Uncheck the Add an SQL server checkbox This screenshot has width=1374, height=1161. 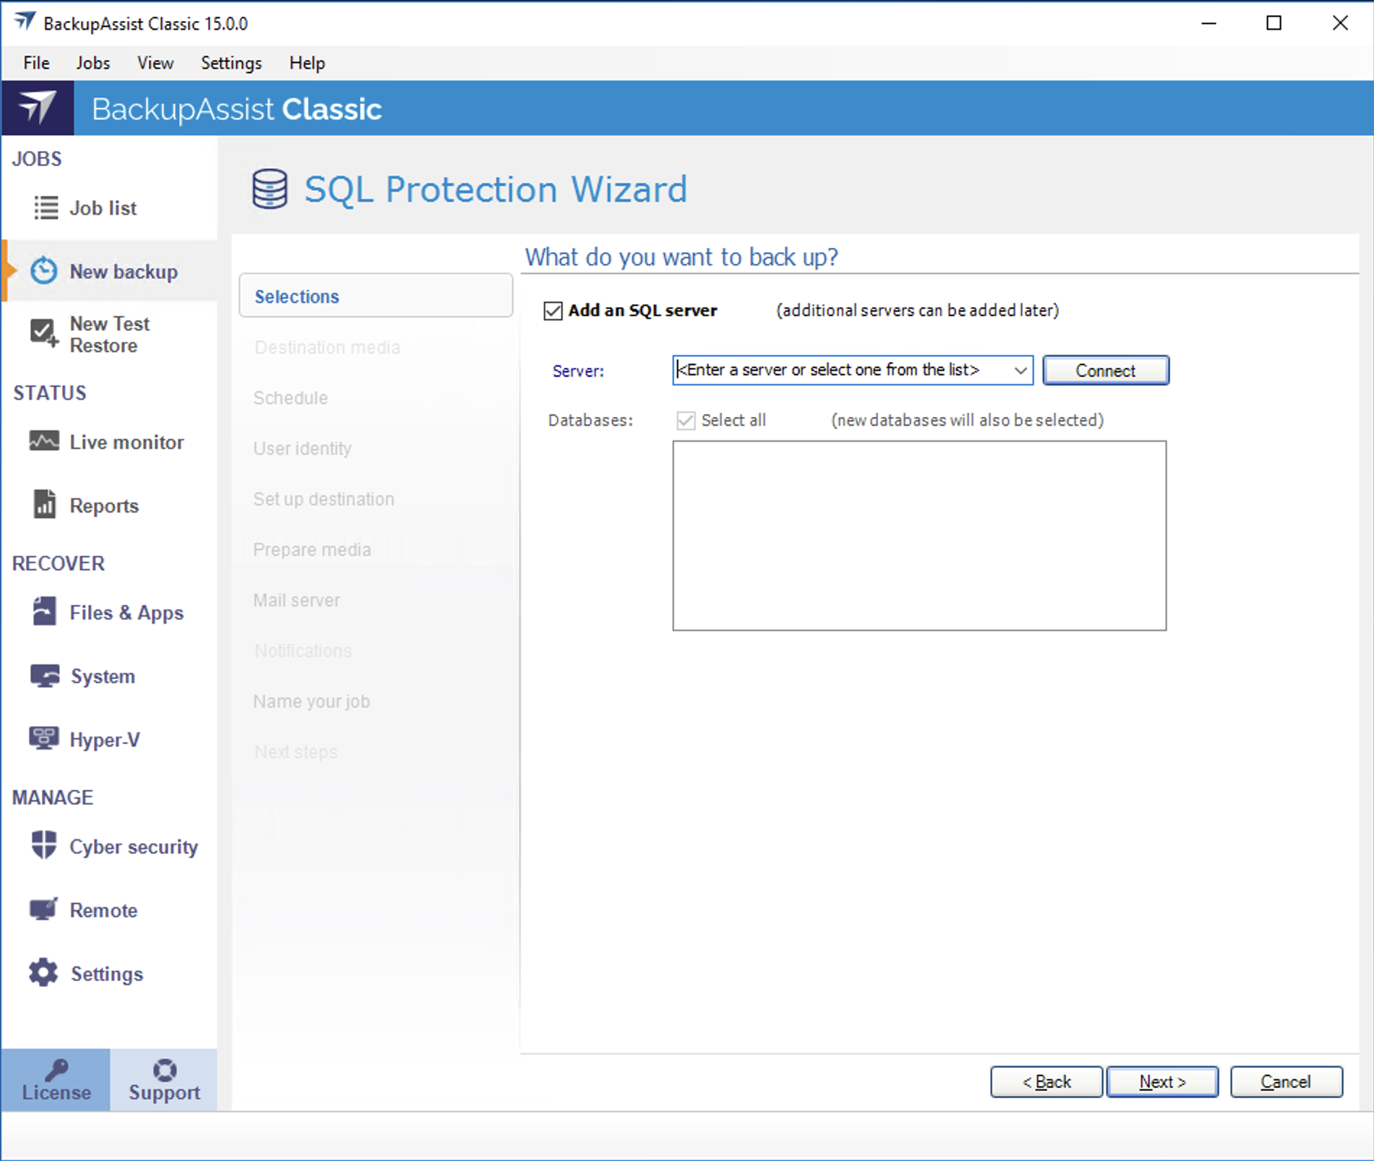point(553,311)
